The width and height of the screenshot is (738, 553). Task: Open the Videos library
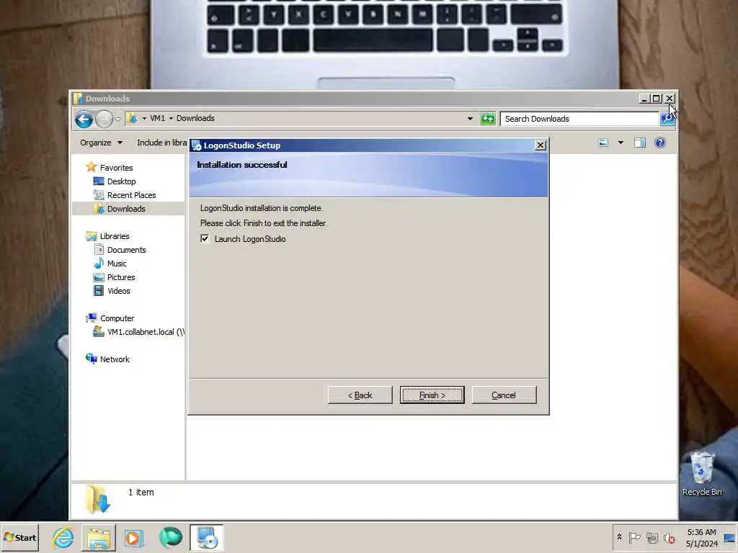coord(119,291)
